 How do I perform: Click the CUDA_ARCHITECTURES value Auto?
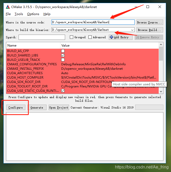coord(65,73)
